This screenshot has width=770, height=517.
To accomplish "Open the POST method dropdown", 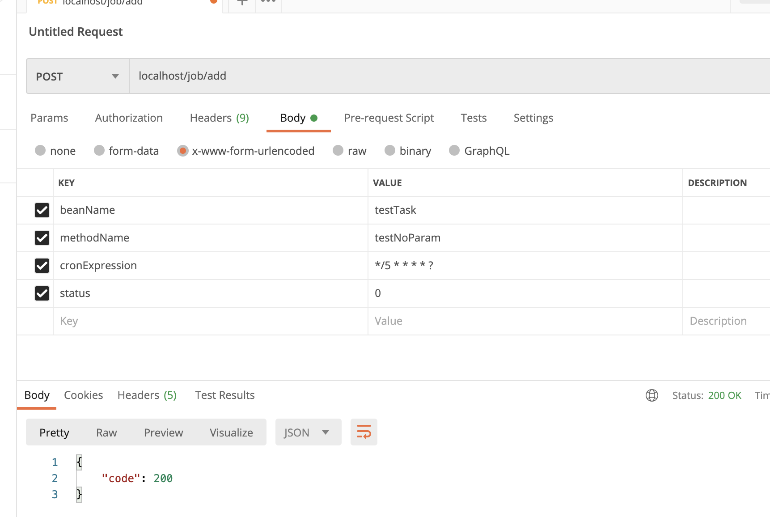I will click(x=78, y=76).
